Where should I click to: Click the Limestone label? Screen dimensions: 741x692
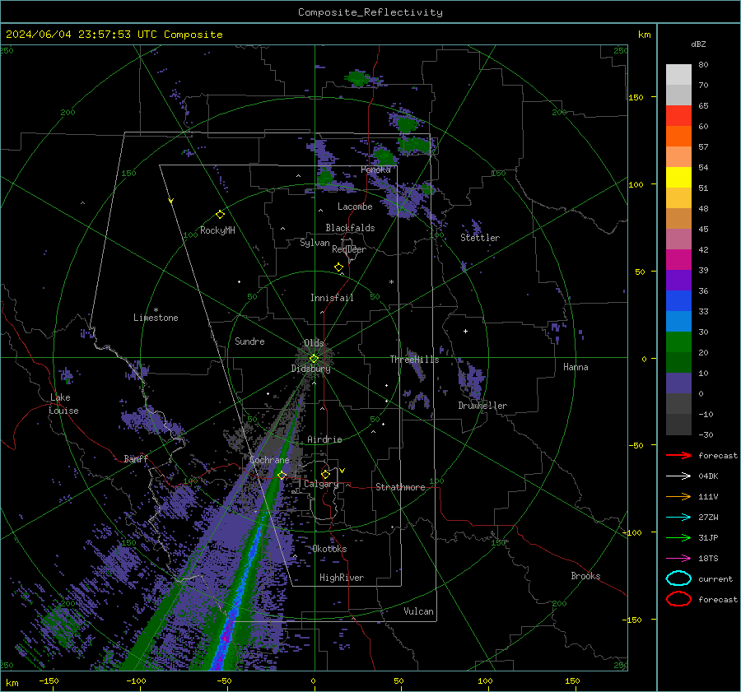(156, 318)
